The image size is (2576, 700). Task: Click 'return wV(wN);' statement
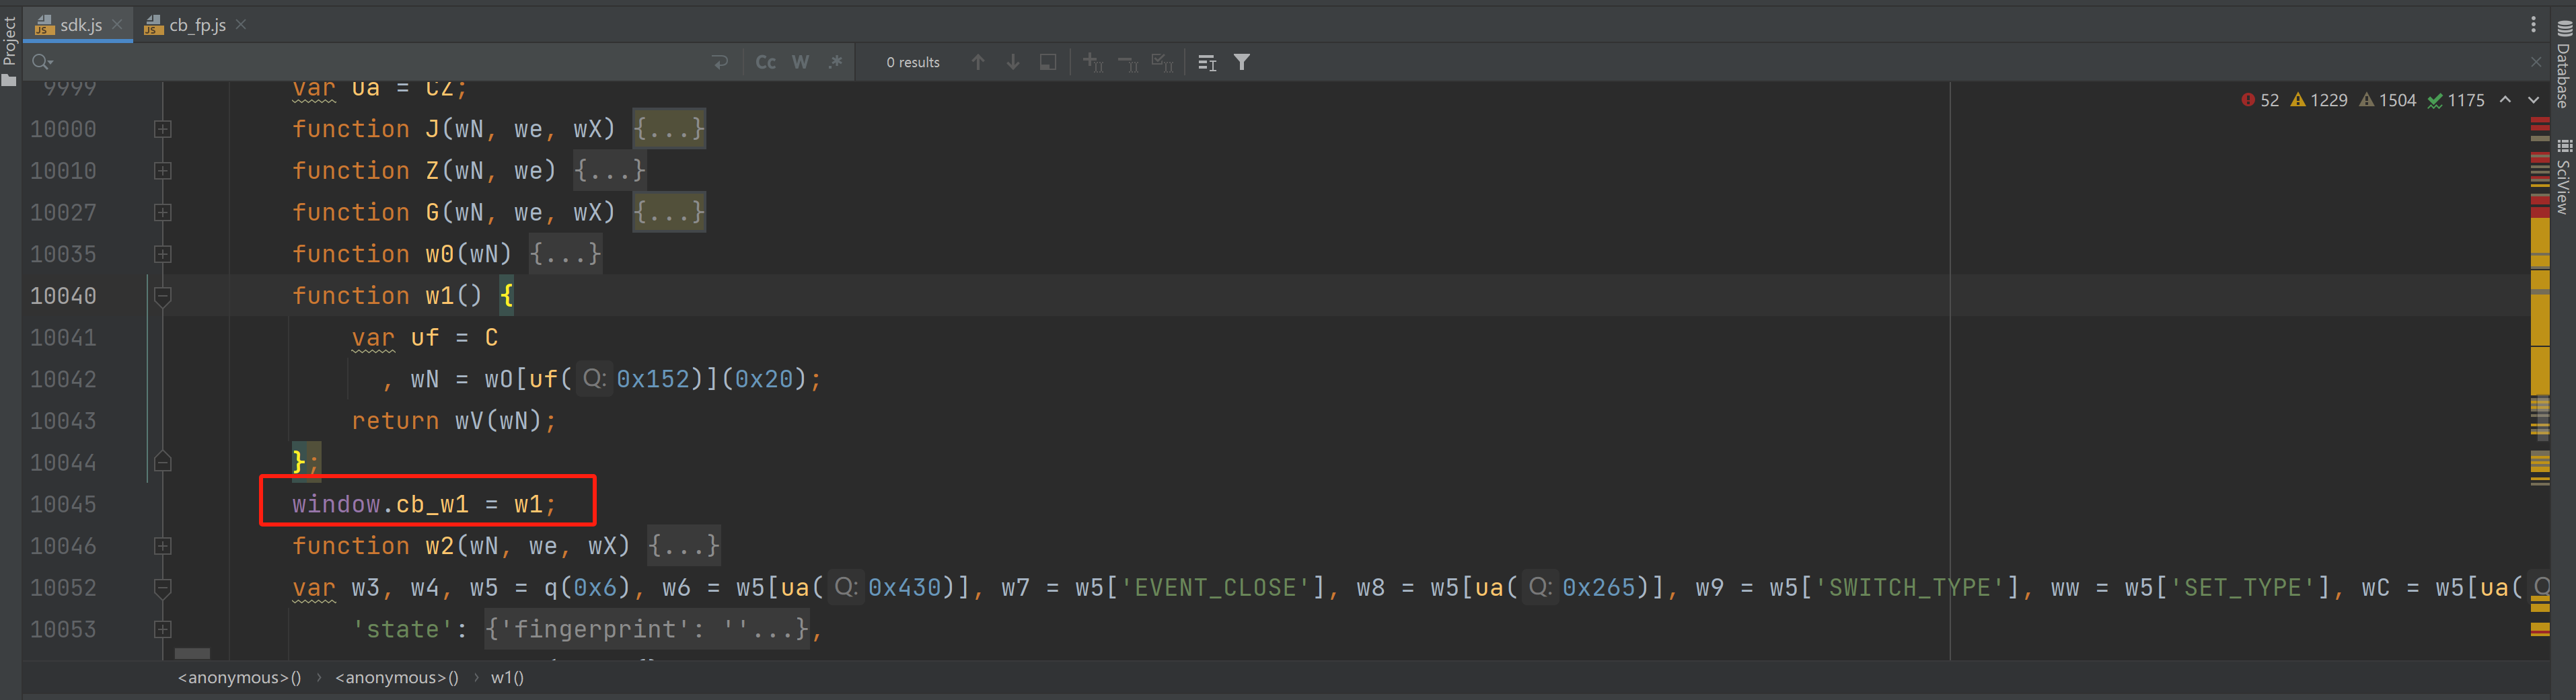(453, 421)
